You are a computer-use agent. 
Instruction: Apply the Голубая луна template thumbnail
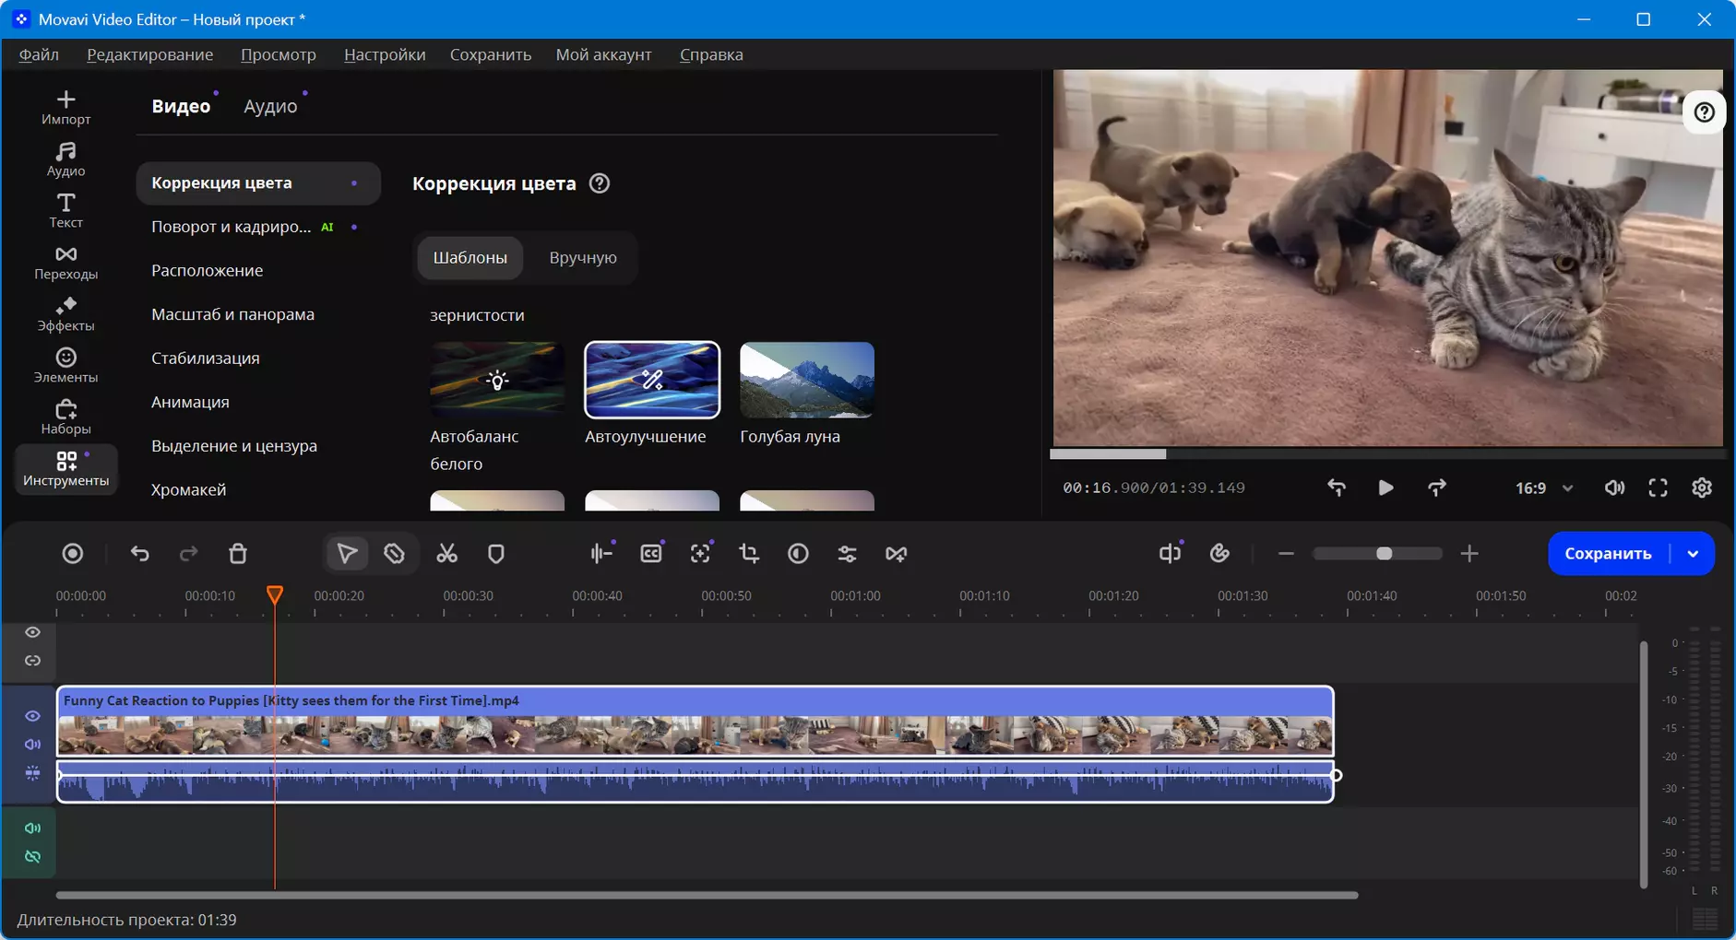807,380
